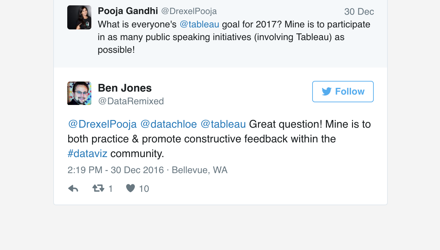
Task: Click the Twitter bird icon
Action: (327, 92)
